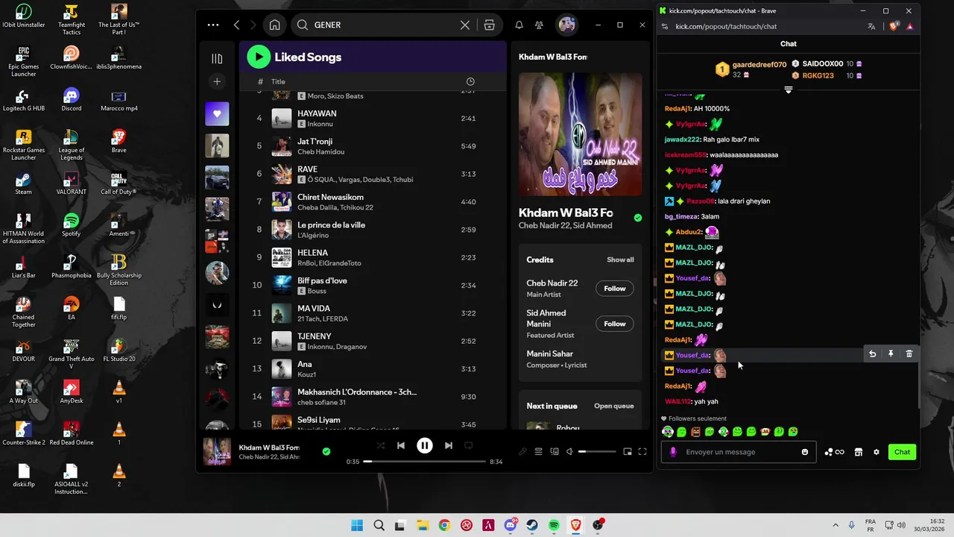Clear the GENER search text
Image resolution: width=954 pixels, height=537 pixels.
click(x=465, y=25)
